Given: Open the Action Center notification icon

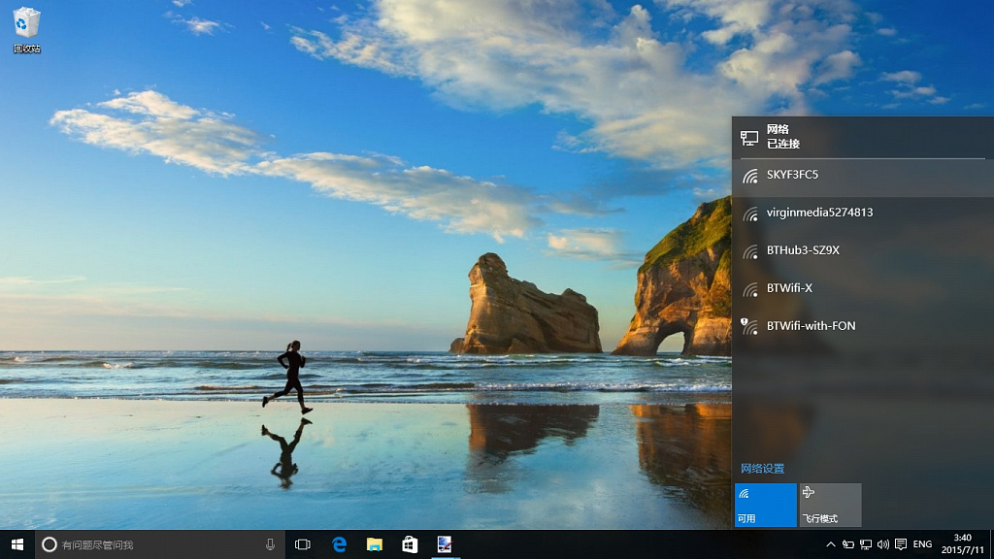Looking at the screenshot, I should (901, 544).
